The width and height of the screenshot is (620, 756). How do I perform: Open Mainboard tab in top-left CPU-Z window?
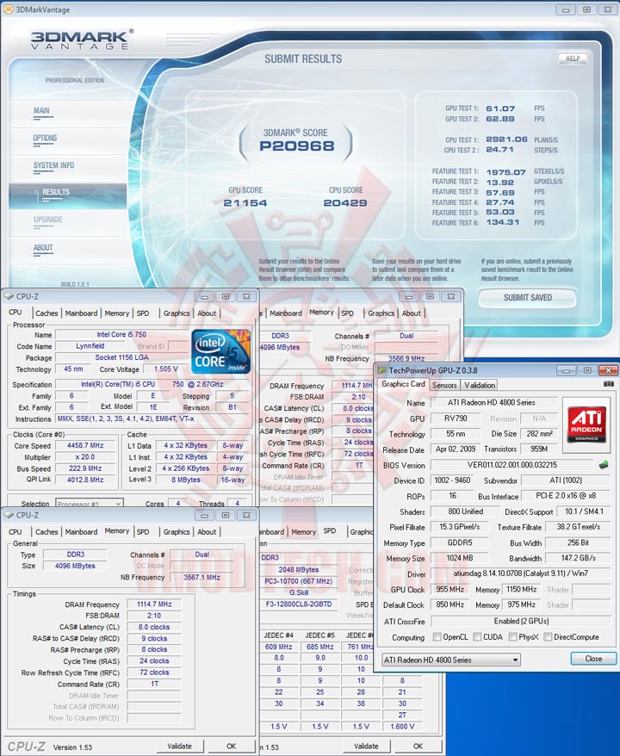pos(82,313)
